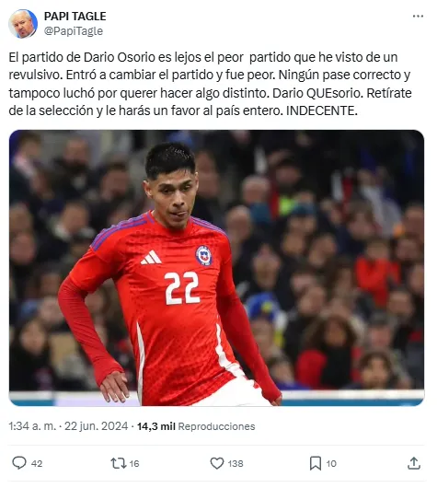Click the tweet text about Dario Osorio

point(211,84)
